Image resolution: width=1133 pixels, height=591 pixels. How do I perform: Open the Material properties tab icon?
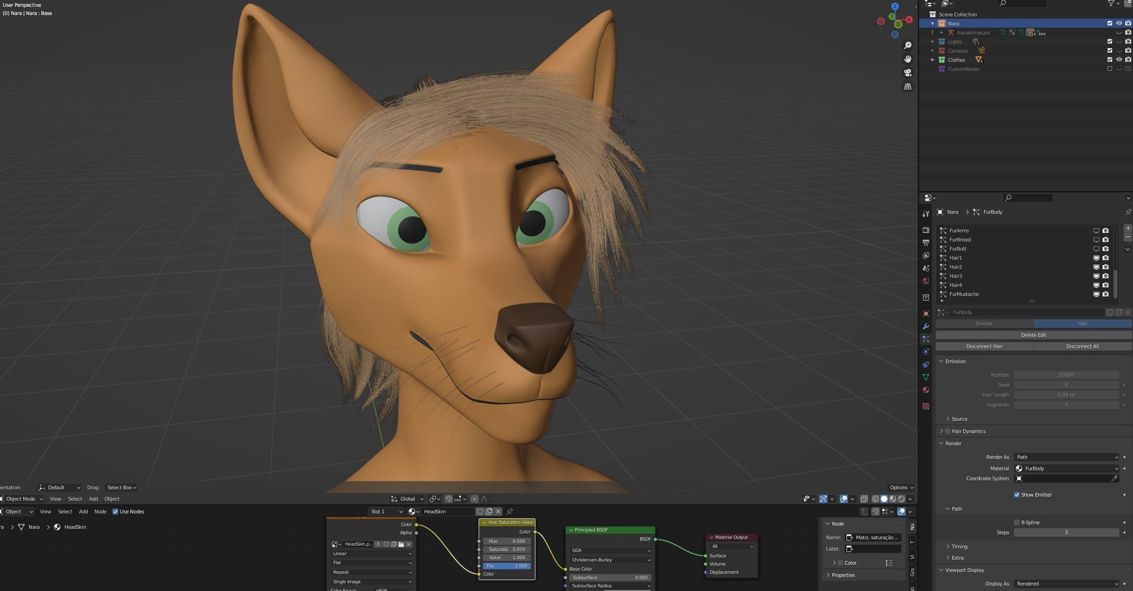click(926, 390)
